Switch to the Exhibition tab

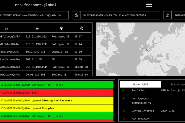[178, 84]
